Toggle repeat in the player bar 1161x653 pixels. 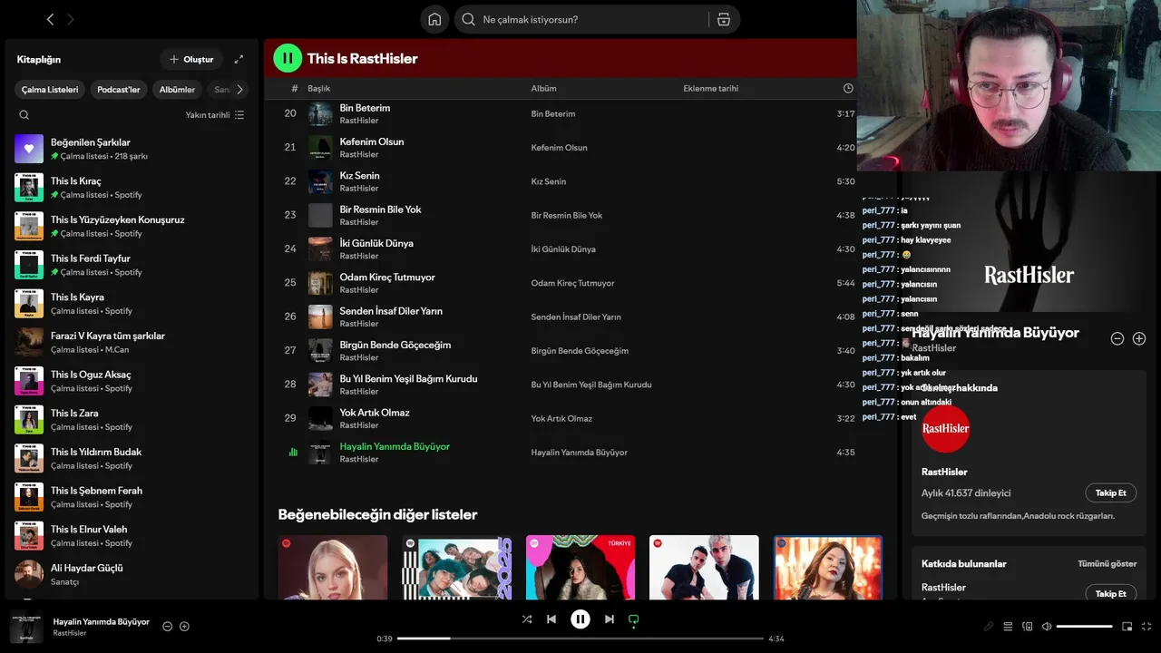(x=634, y=619)
